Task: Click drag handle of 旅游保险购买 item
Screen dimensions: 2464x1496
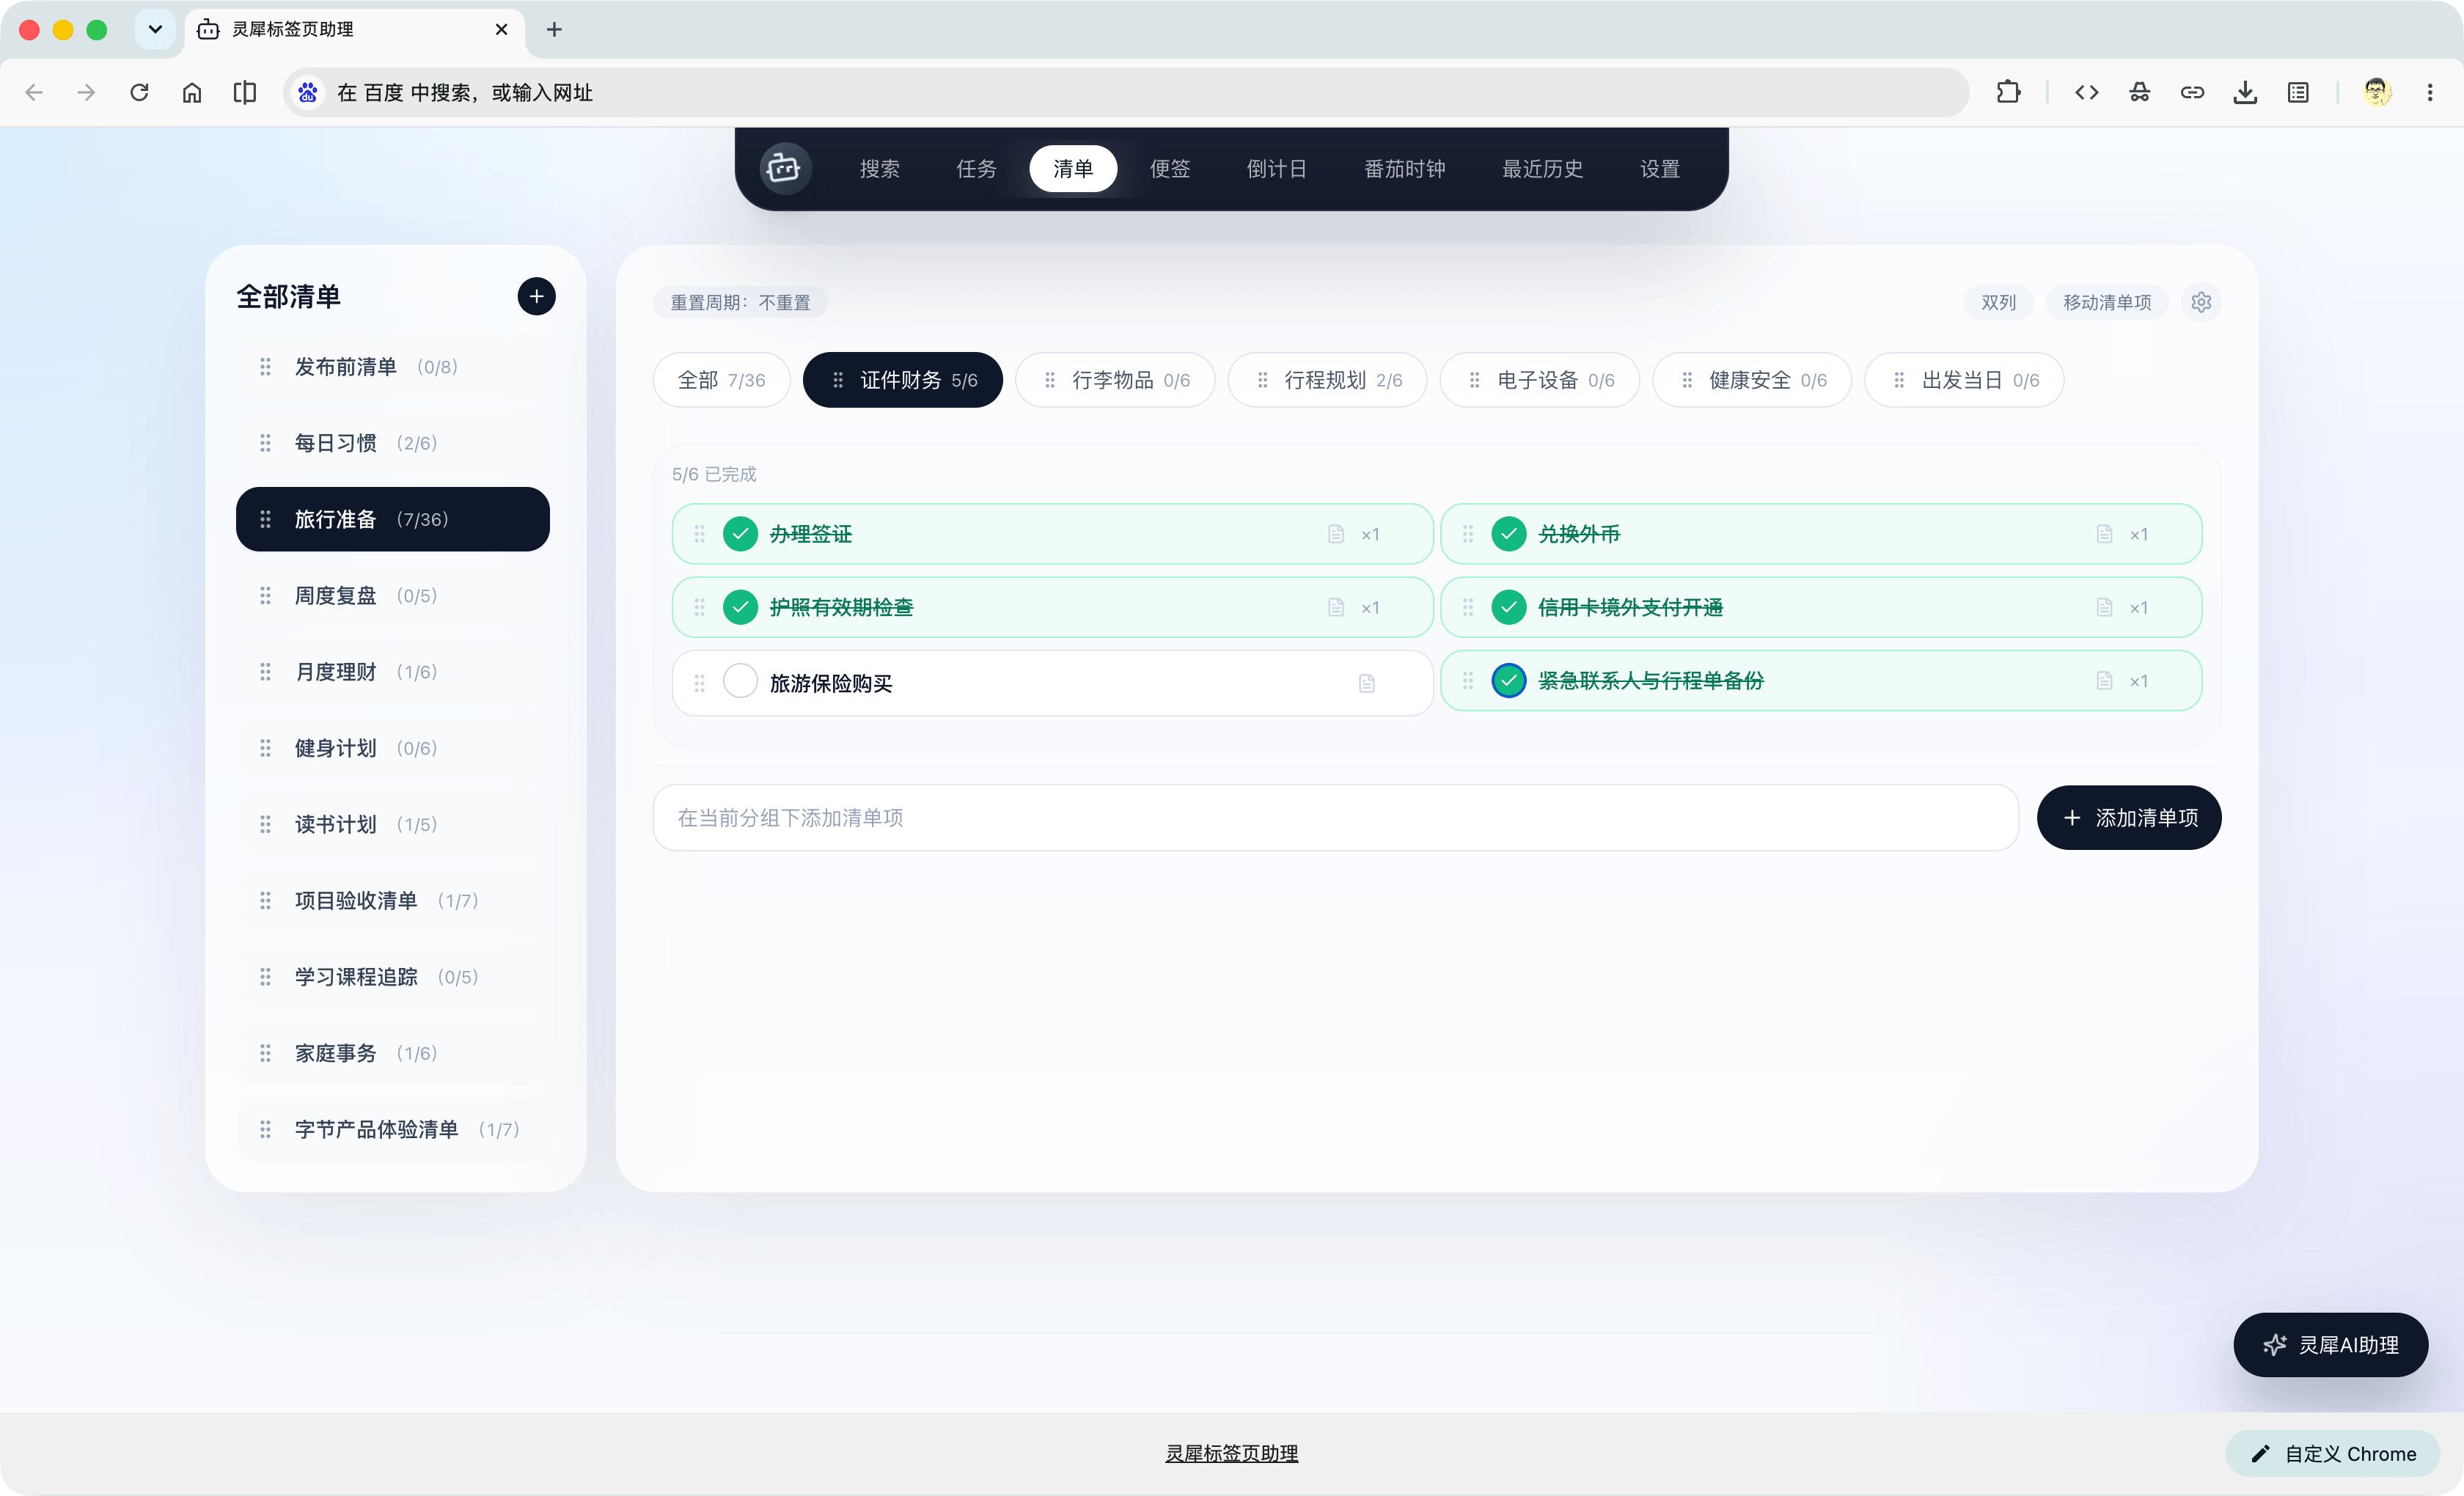Action: tap(700, 683)
